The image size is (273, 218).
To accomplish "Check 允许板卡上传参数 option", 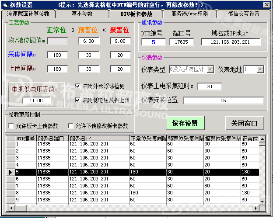I will point(11,126).
